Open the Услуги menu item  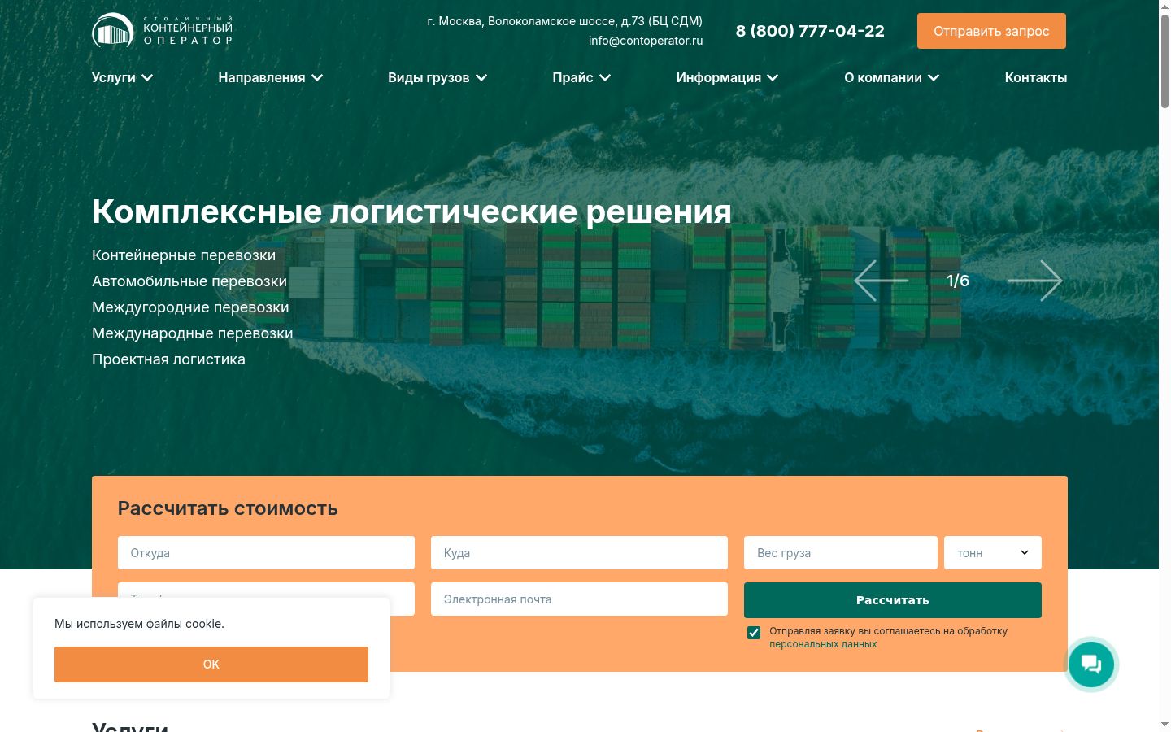[x=114, y=77]
